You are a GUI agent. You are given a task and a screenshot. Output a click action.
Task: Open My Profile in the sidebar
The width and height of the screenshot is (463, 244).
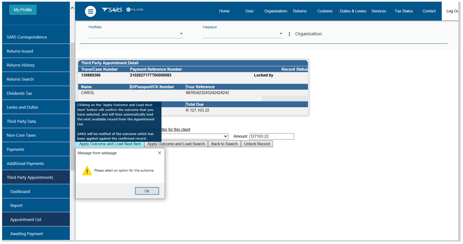pyautogui.click(x=22, y=10)
